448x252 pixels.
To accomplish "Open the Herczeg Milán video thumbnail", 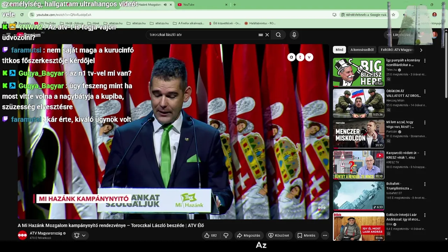I will (358, 103).
